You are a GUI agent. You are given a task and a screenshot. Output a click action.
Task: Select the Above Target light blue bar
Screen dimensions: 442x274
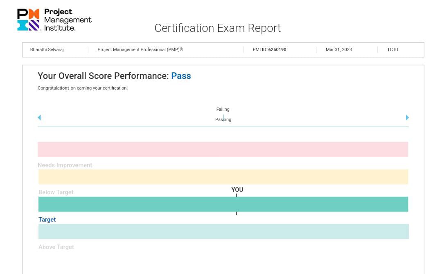click(x=223, y=231)
